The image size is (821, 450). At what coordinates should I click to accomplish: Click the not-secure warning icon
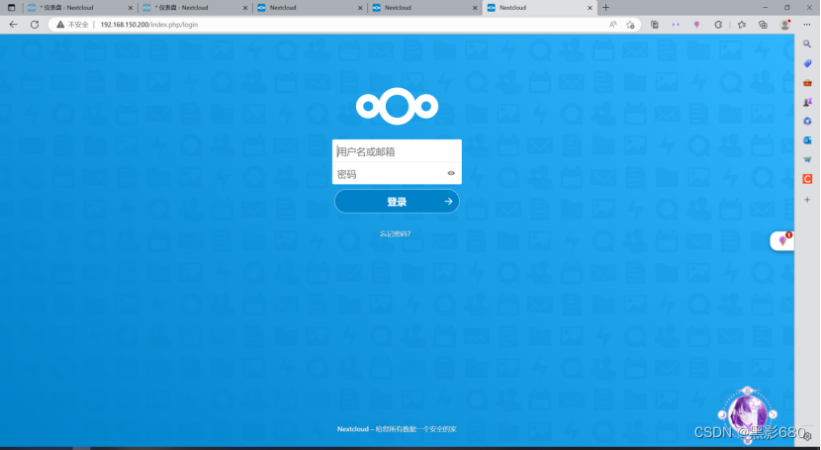[x=60, y=25]
